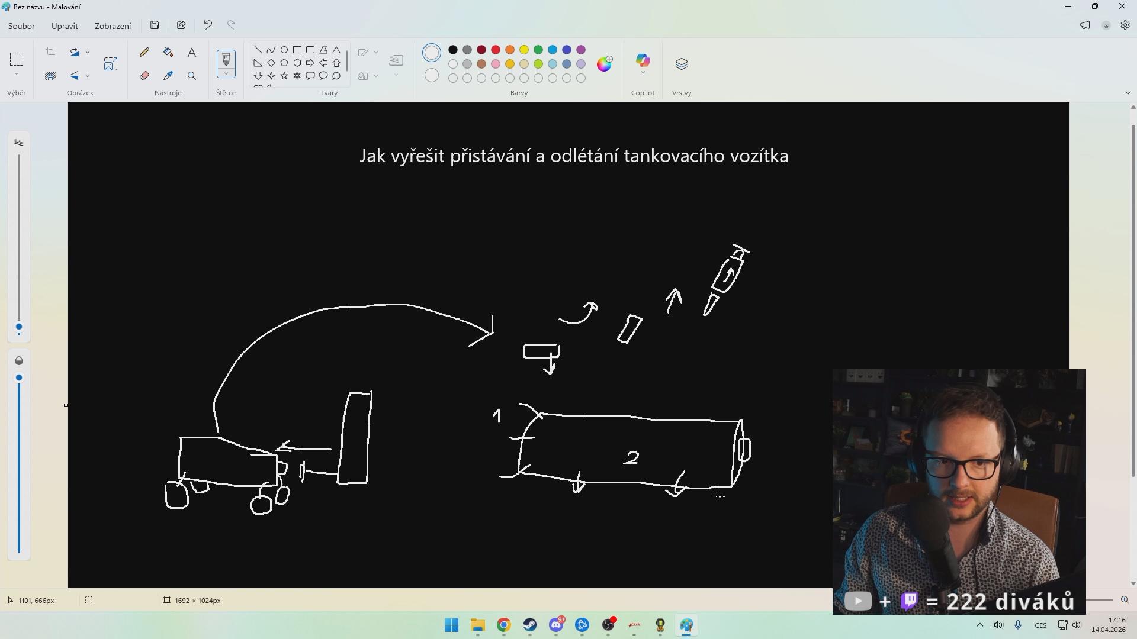Select the Pencil tool

click(x=144, y=53)
